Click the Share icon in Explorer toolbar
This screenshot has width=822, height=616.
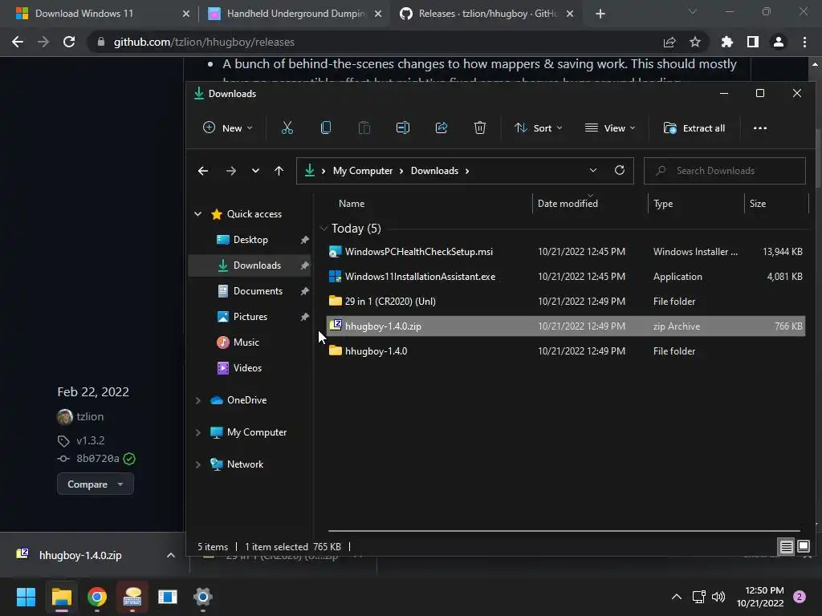tap(442, 128)
